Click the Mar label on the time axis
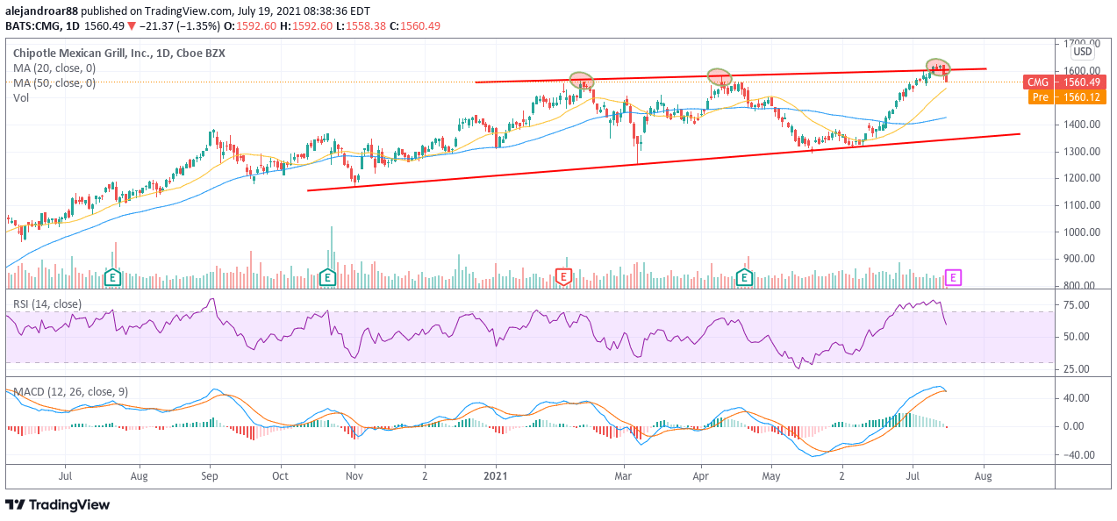Viewport: 1117px width, 521px height. pos(624,475)
